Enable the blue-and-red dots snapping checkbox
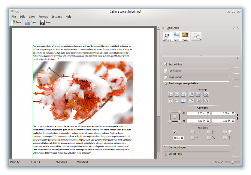 pos(193,132)
